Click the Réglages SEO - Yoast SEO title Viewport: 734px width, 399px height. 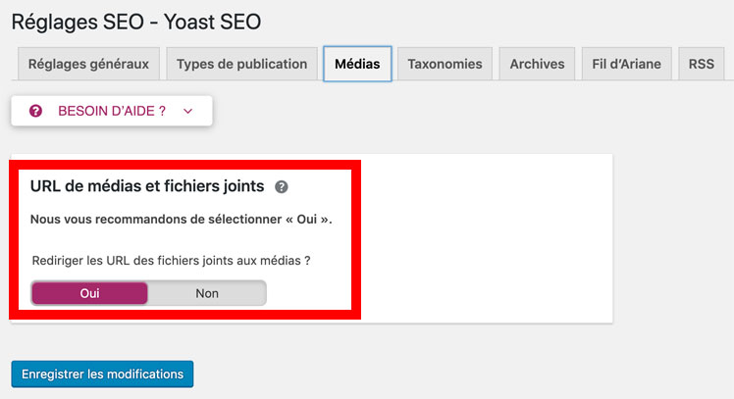[x=136, y=22]
